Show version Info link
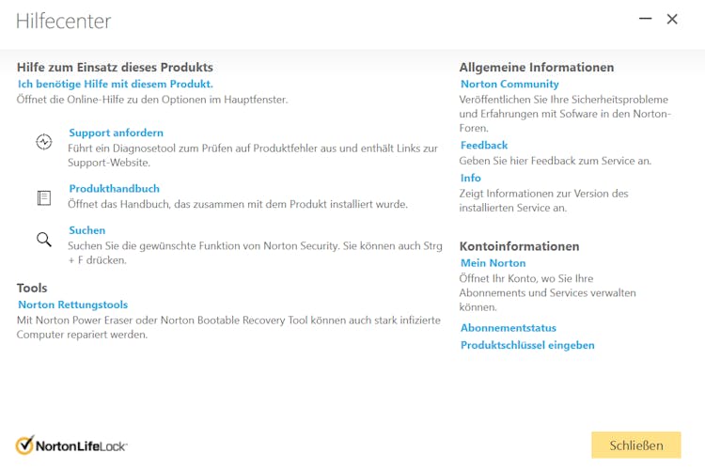The height and width of the screenshot is (469, 705). [471, 178]
